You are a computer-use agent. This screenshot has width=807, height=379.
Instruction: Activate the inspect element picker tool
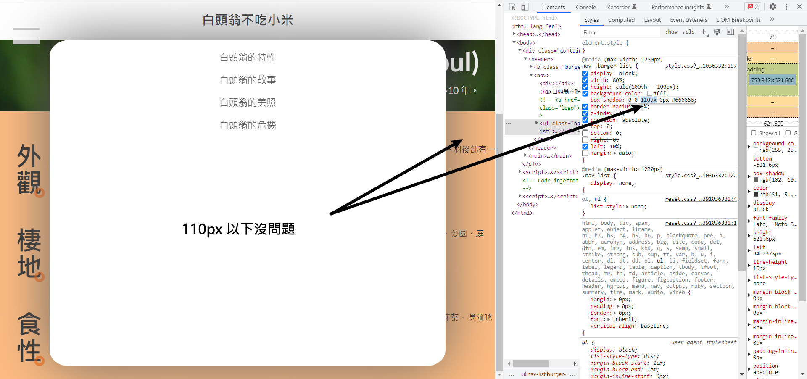point(512,7)
